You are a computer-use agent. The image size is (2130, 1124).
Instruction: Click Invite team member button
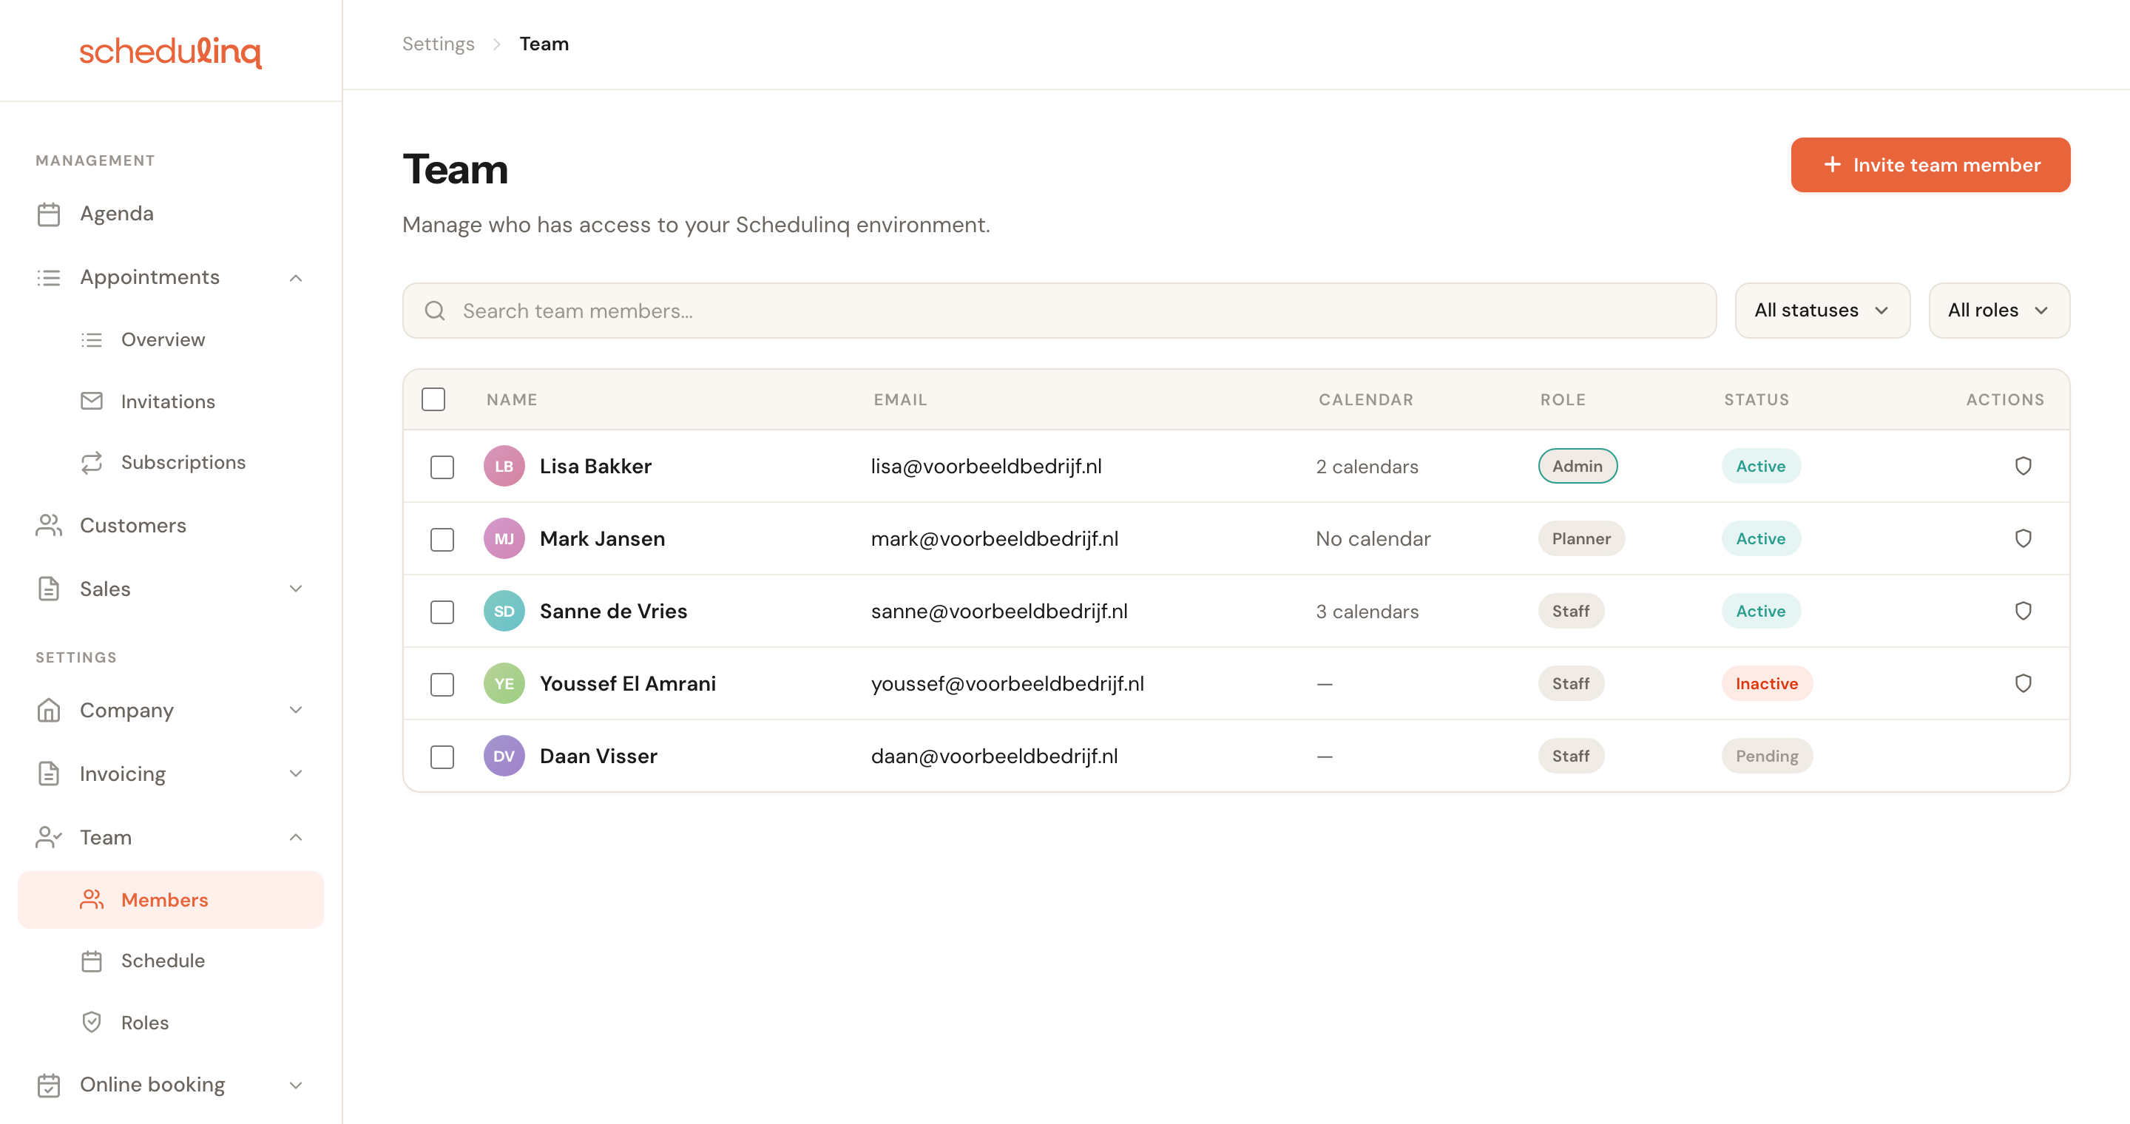(1931, 166)
